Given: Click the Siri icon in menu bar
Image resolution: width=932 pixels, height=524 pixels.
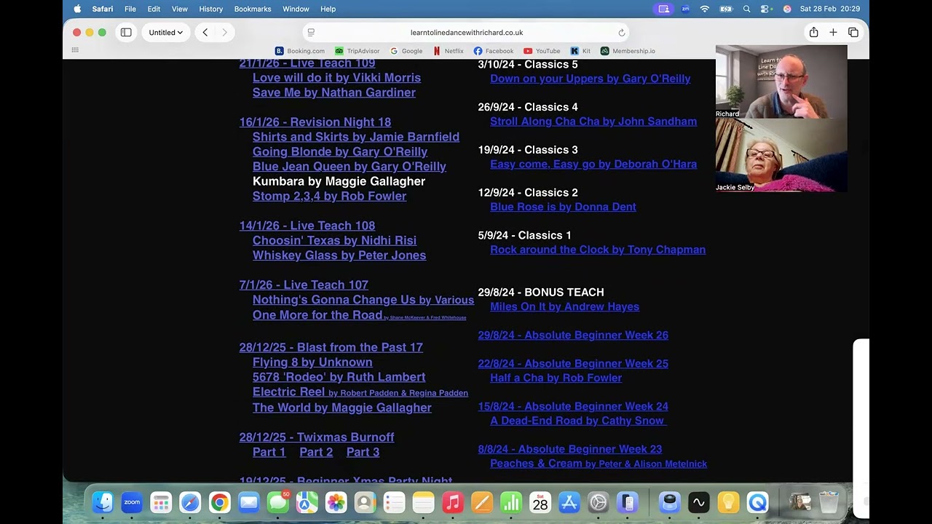Looking at the screenshot, I should coord(787,9).
